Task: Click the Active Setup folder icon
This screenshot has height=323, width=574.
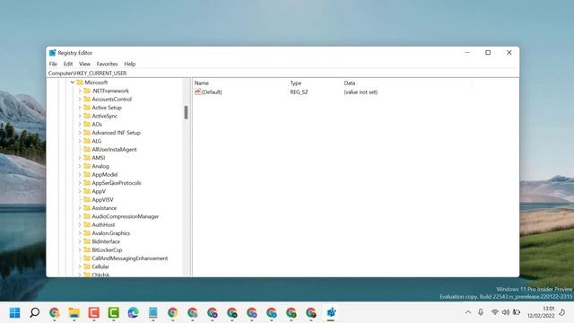Action: tap(87, 108)
